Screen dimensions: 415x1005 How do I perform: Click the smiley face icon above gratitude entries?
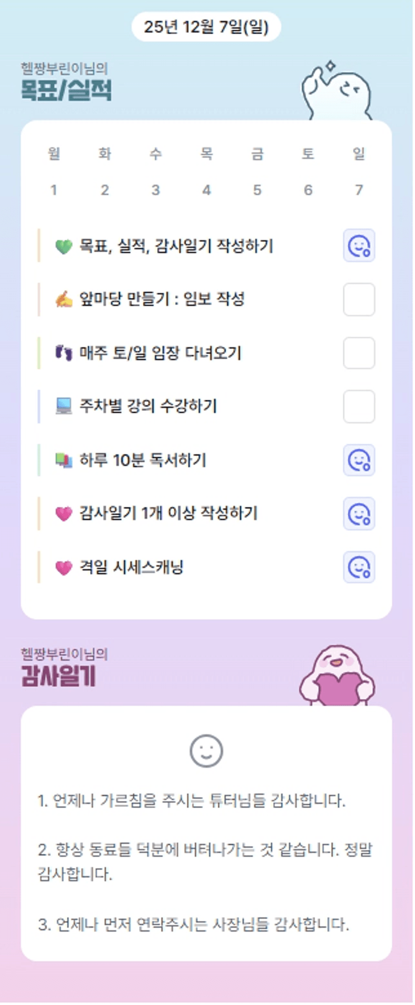point(206,751)
